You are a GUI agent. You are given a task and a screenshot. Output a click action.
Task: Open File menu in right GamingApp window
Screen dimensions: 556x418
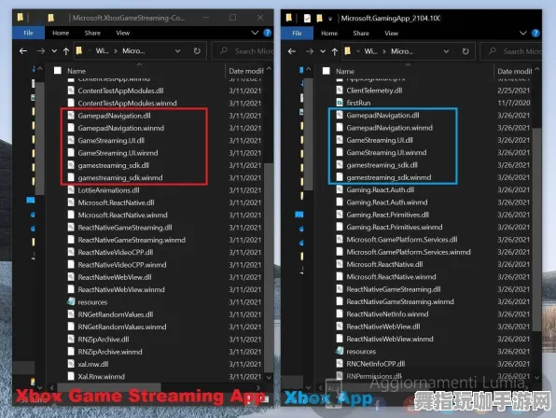tap(298, 34)
